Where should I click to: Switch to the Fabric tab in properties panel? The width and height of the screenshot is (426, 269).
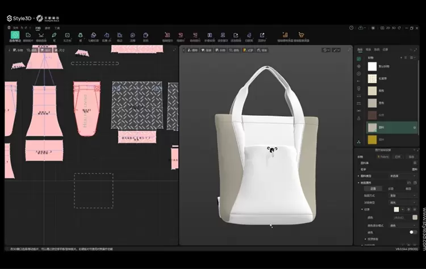point(384,157)
